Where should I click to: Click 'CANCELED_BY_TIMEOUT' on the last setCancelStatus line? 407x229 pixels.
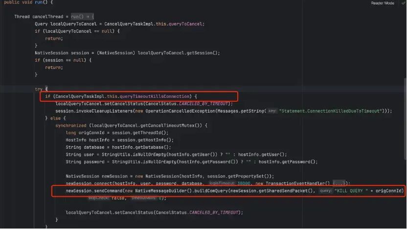214,212
